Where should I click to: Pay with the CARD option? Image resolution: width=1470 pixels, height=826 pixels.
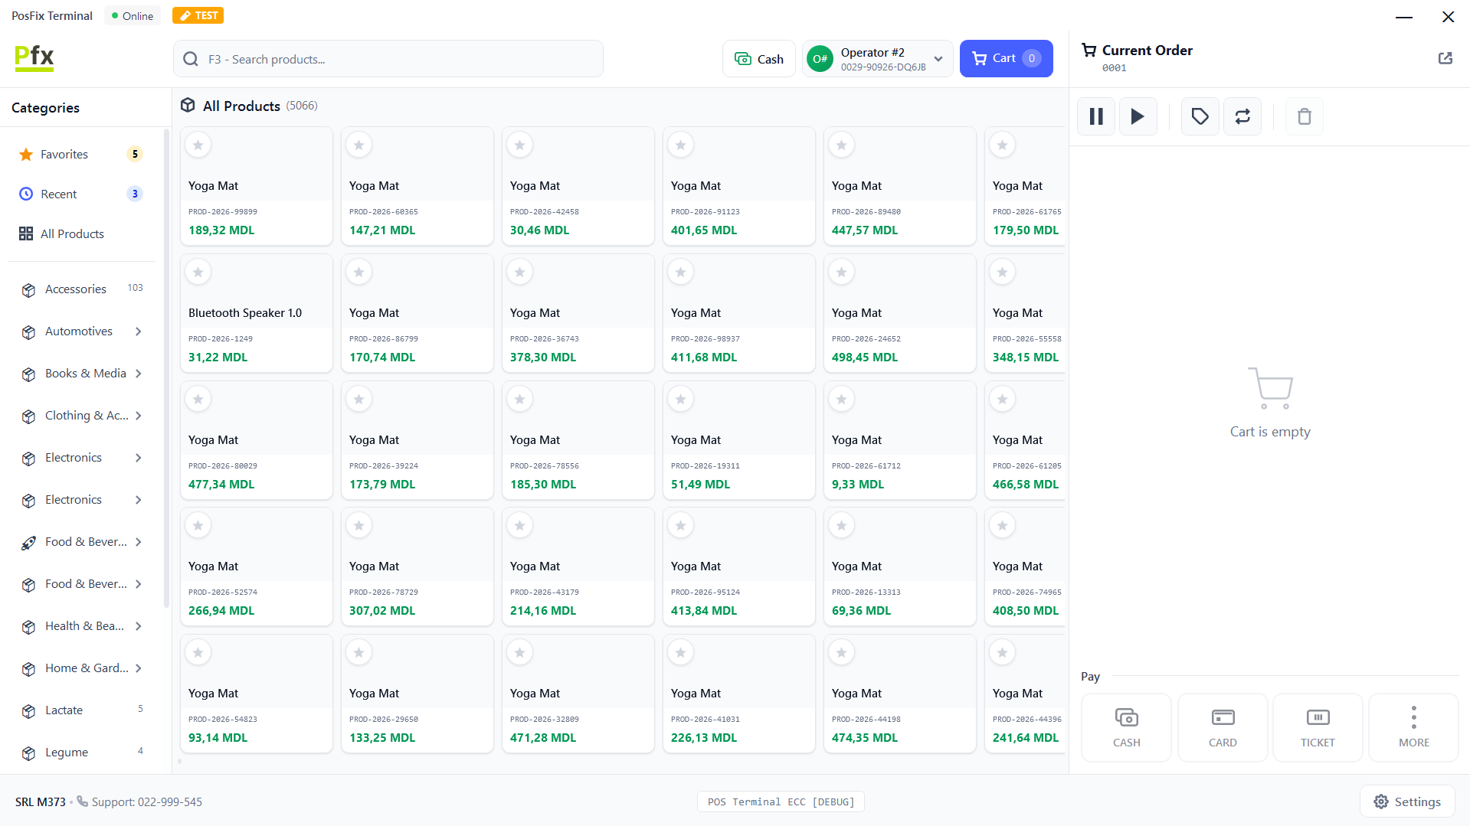(x=1222, y=727)
